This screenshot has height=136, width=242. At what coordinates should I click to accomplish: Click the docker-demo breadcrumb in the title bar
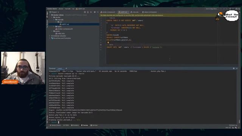coord(52,9)
